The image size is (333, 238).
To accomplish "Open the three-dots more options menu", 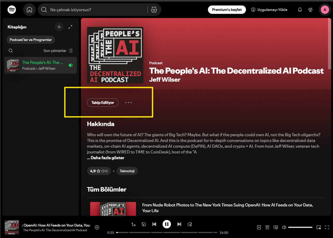I will point(128,103).
